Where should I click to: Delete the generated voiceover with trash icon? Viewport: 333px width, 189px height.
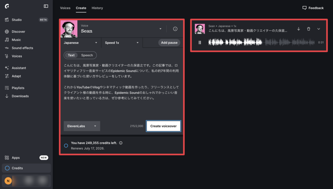click(309, 29)
